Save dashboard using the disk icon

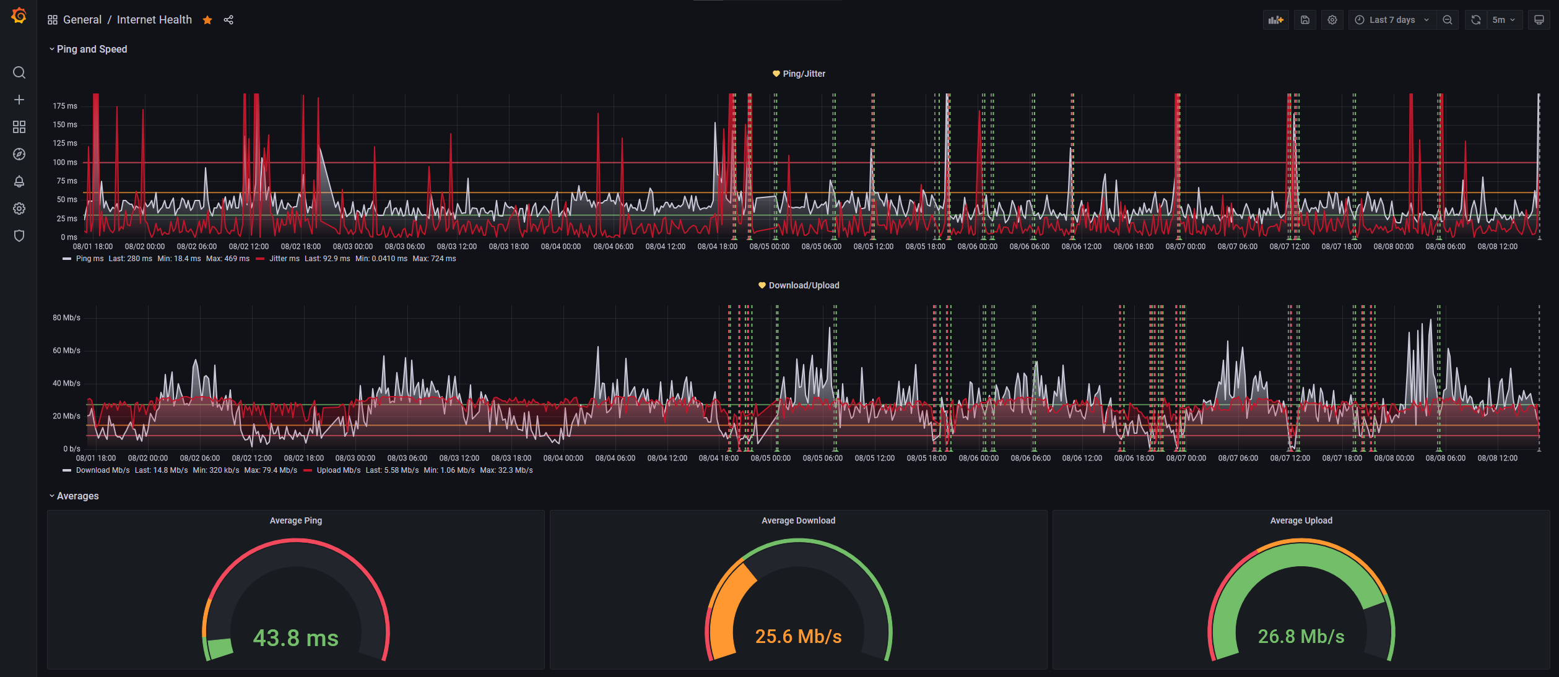click(1305, 20)
